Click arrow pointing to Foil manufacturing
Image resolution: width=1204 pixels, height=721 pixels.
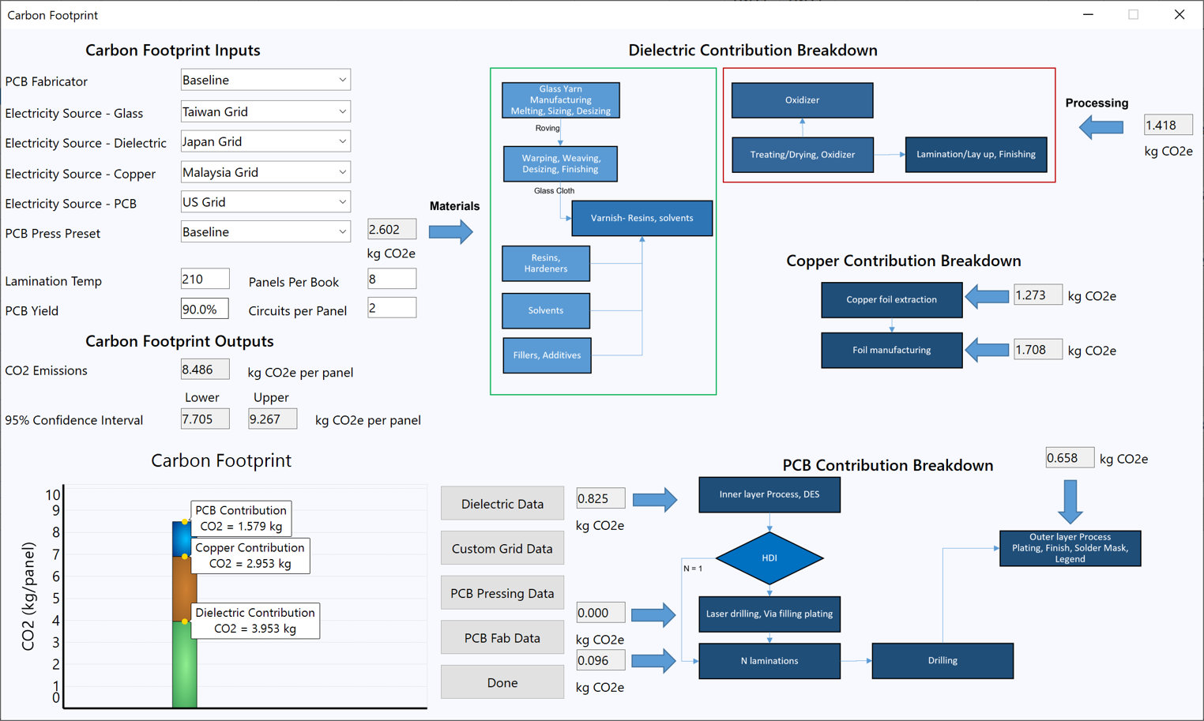987,350
